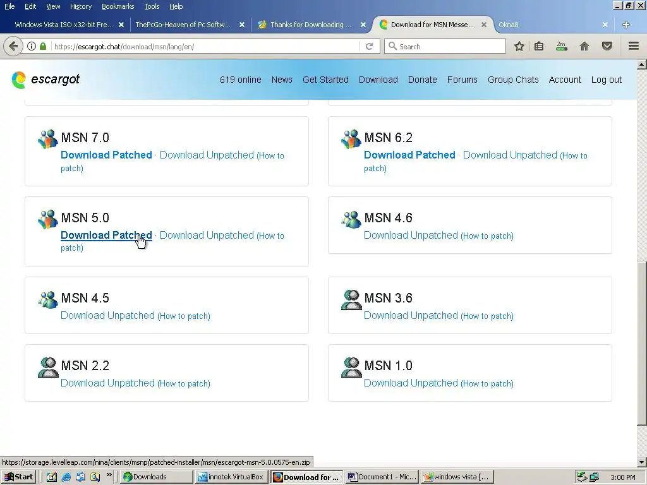Click Internet Explorer quick launch icon
647x485 pixels.
coord(66,477)
